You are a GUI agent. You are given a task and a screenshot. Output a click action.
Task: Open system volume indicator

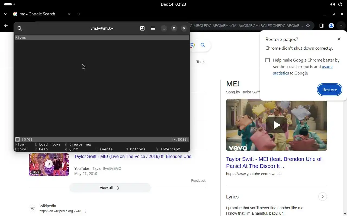point(332,4)
